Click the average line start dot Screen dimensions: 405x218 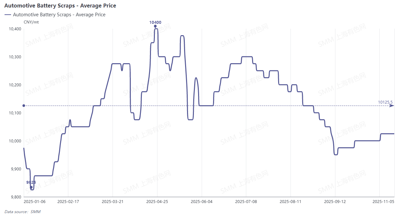click(24, 106)
